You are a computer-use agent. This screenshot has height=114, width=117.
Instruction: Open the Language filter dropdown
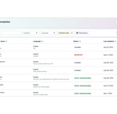coord(48,33)
